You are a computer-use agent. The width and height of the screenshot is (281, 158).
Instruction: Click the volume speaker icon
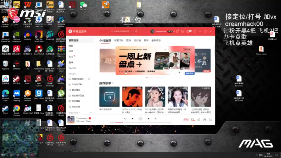[x=199, y=120]
